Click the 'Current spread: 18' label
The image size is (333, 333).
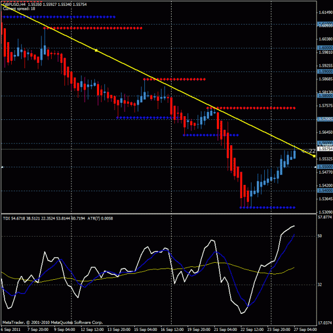(19, 9)
